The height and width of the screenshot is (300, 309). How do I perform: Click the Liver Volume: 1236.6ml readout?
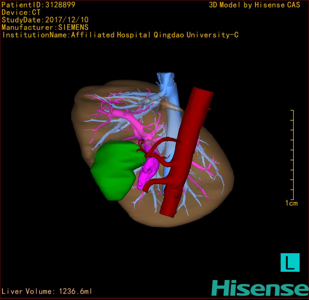click(x=47, y=291)
